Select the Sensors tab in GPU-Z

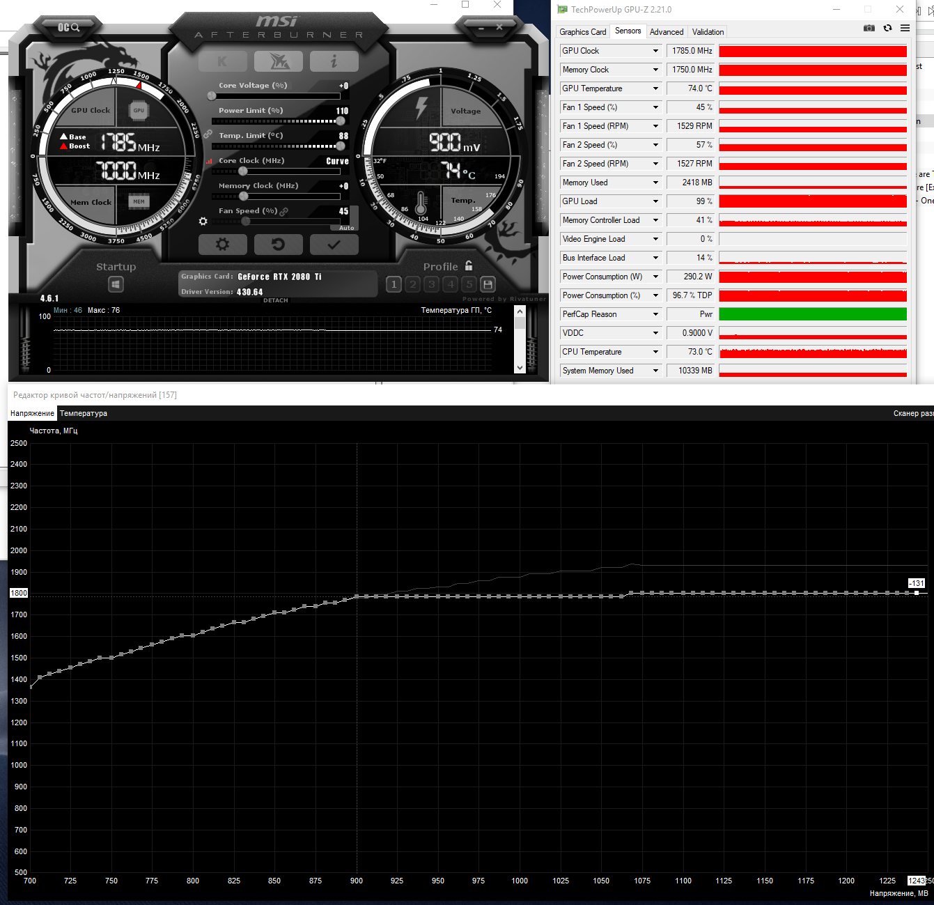click(x=628, y=31)
